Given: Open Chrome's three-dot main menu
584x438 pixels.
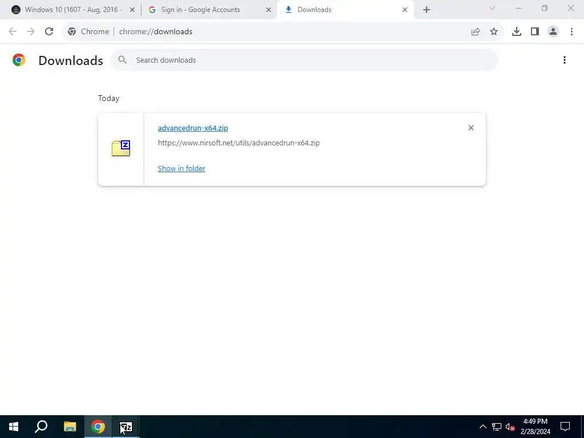Looking at the screenshot, I should point(571,32).
